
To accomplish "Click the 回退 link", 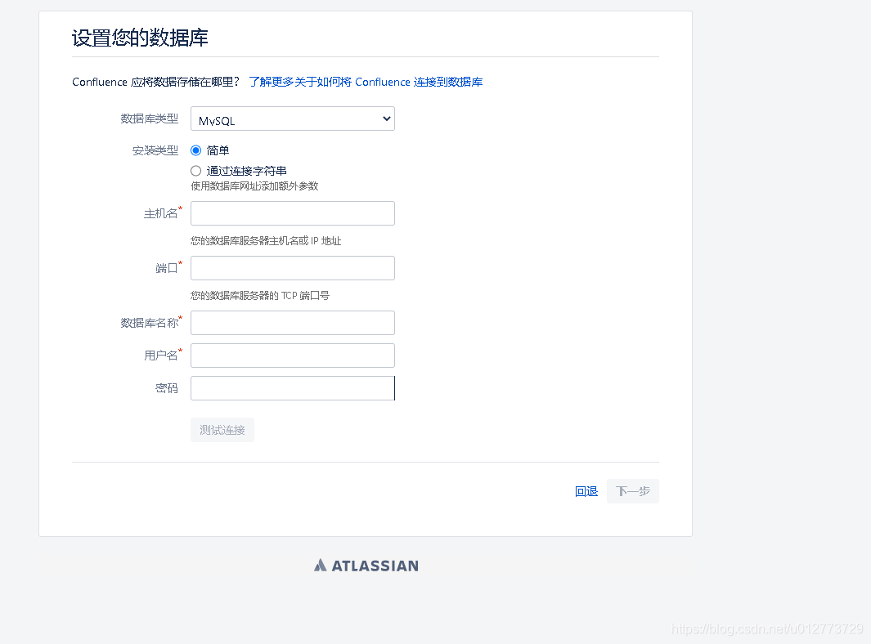I will click(586, 491).
